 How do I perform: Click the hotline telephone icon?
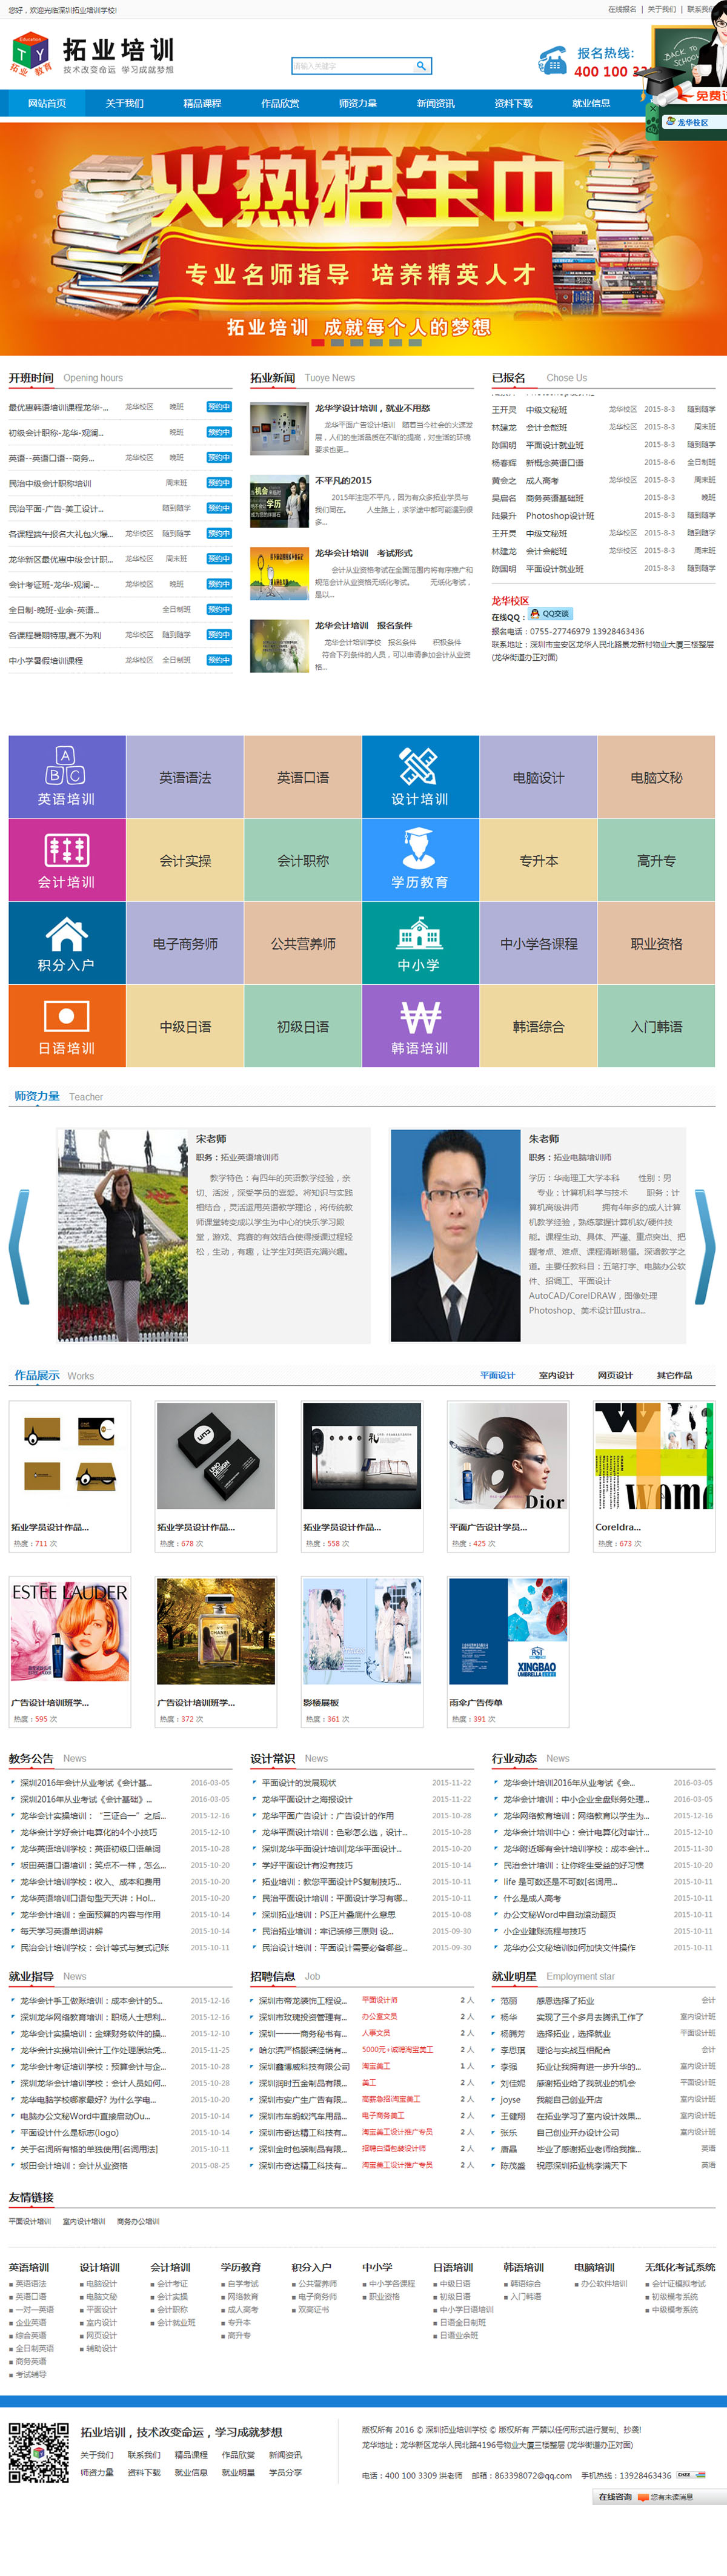(552, 61)
